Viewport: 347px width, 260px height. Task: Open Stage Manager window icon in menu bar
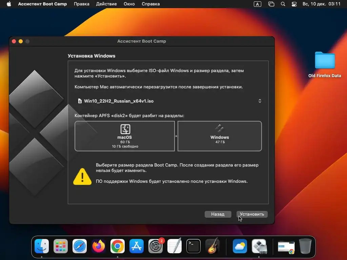pyautogui.click(x=271, y=4)
